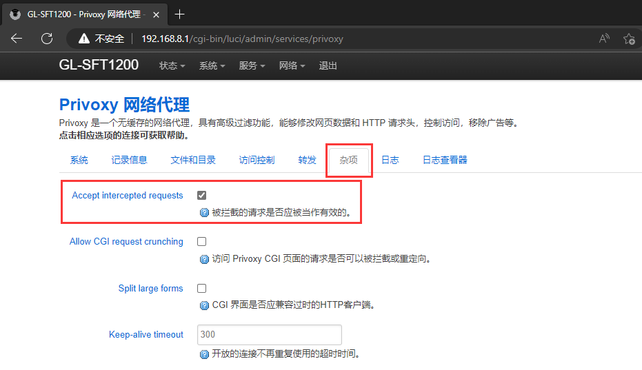The image size is (642, 370).
Task: Switch to the 转发 tab
Action: pos(307,160)
